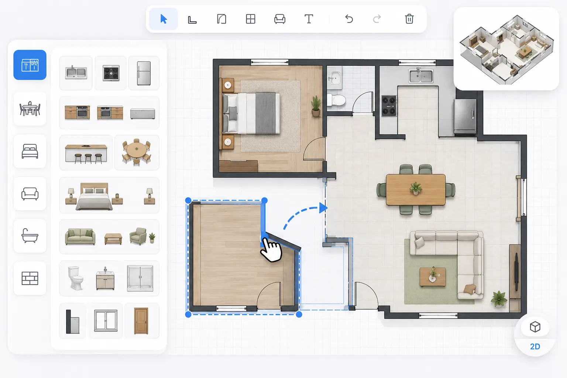The height and width of the screenshot is (378, 567).
Task: Undo the last action
Action: point(349,19)
